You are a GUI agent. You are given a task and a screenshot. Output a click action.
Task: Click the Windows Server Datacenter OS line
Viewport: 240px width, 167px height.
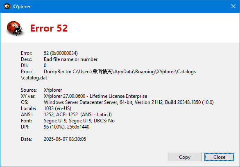click(x=129, y=102)
